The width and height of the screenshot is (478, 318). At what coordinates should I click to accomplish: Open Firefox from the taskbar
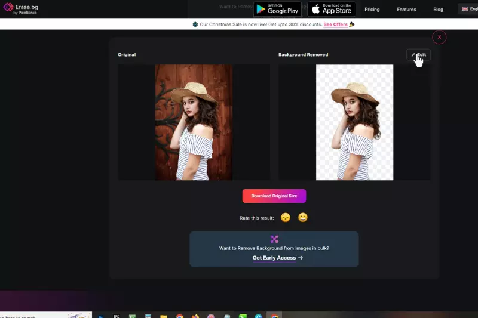(195, 316)
